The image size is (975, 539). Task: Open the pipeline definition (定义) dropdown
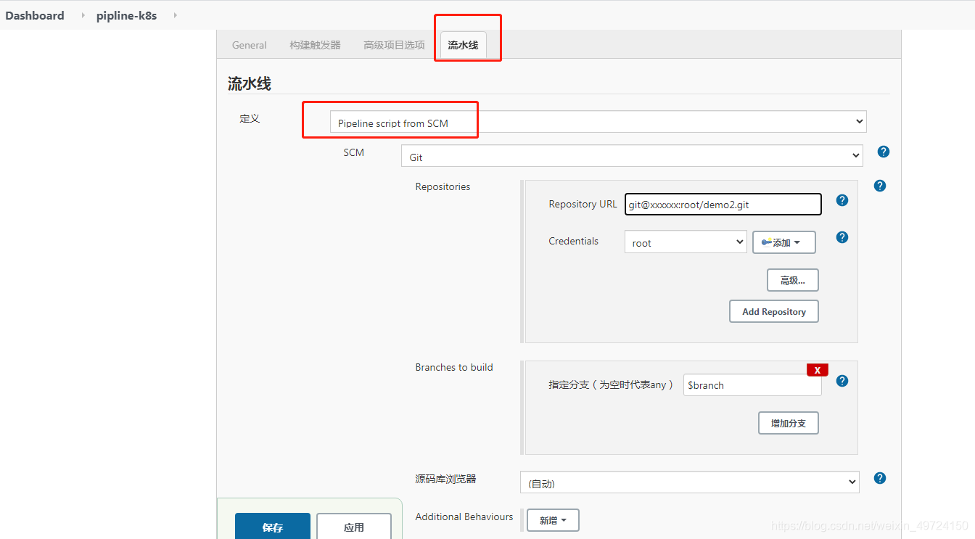click(x=598, y=122)
